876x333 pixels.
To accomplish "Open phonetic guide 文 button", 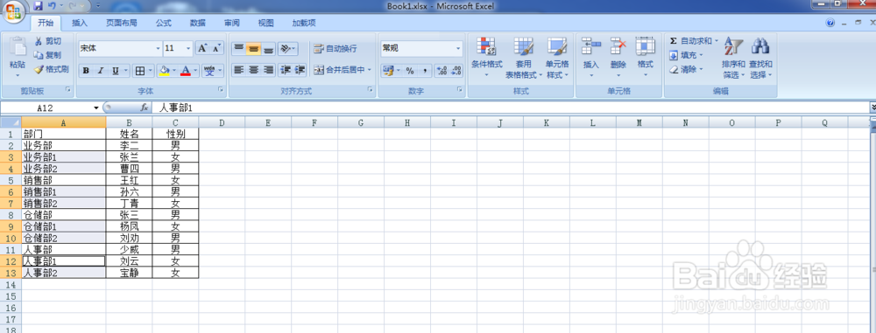I will click(209, 71).
